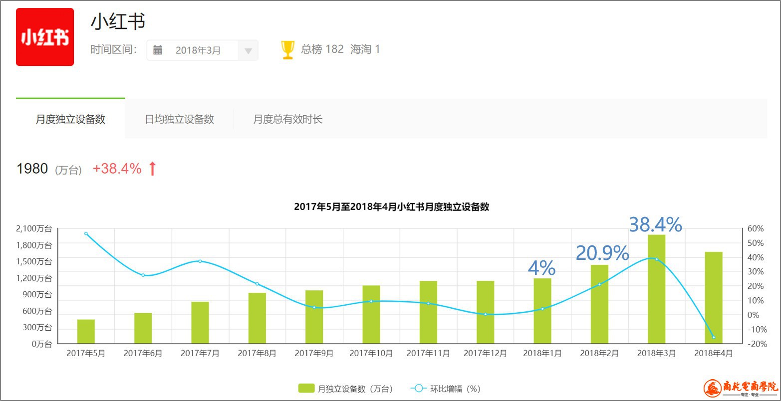The height and width of the screenshot is (401, 781).
Task: Click the 2018年3月 x-axis label
Action: (657, 353)
